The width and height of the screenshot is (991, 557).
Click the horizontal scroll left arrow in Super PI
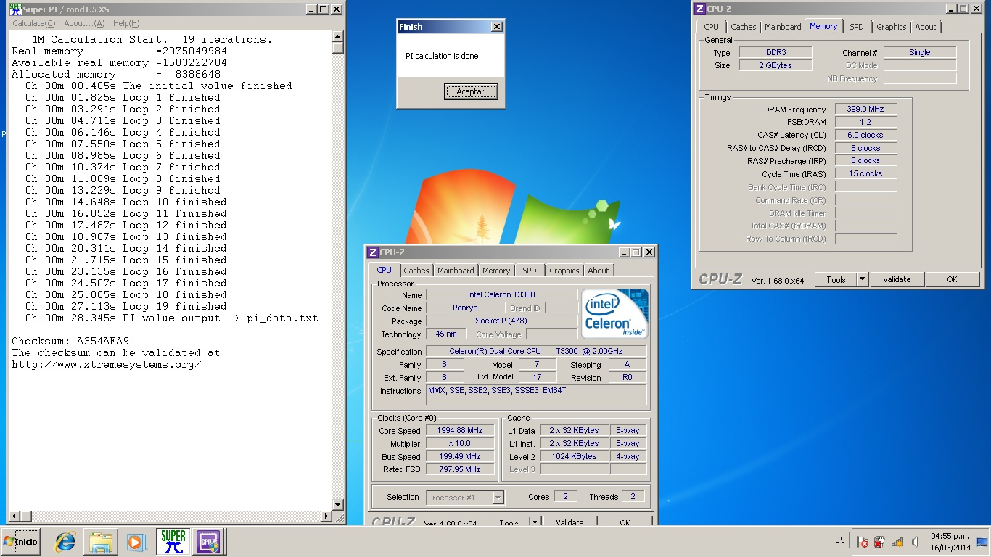click(13, 516)
